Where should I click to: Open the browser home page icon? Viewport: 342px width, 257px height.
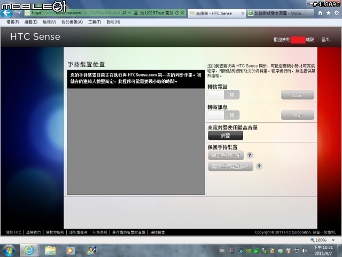pyautogui.click(x=320, y=13)
